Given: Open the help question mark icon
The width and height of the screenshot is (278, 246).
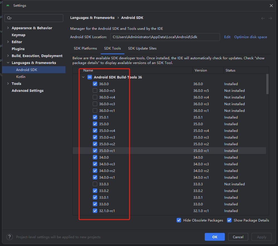Looking at the screenshot, I should pyautogui.click(x=9, y=237).
